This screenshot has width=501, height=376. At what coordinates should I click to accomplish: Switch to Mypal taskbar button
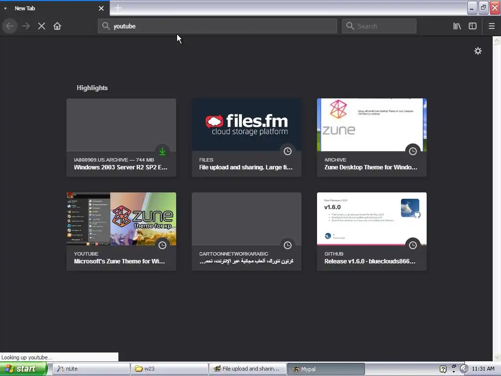tap(326, 369)
